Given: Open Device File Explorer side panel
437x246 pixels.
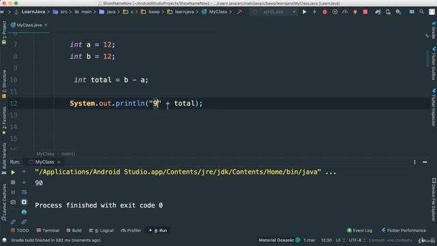Looking at the screenshot, I should tap(434, 200).
